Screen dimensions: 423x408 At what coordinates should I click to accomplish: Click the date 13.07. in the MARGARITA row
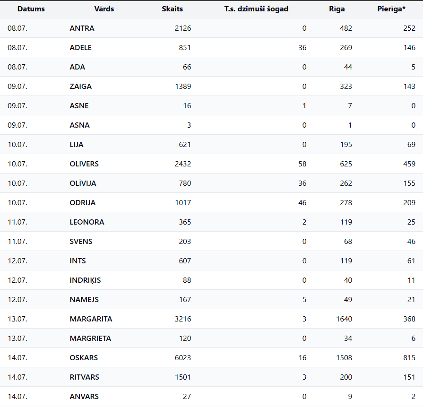click(x=17, y=319)
